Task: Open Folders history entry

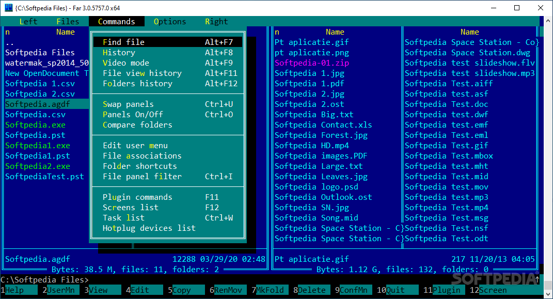Action: pos(168,84)
